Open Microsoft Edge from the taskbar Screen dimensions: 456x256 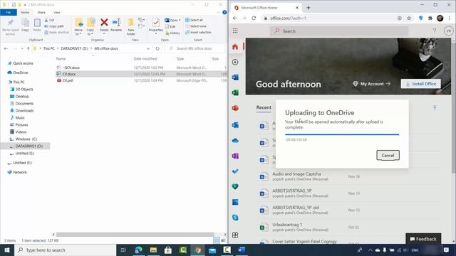(x=138, y=250)
